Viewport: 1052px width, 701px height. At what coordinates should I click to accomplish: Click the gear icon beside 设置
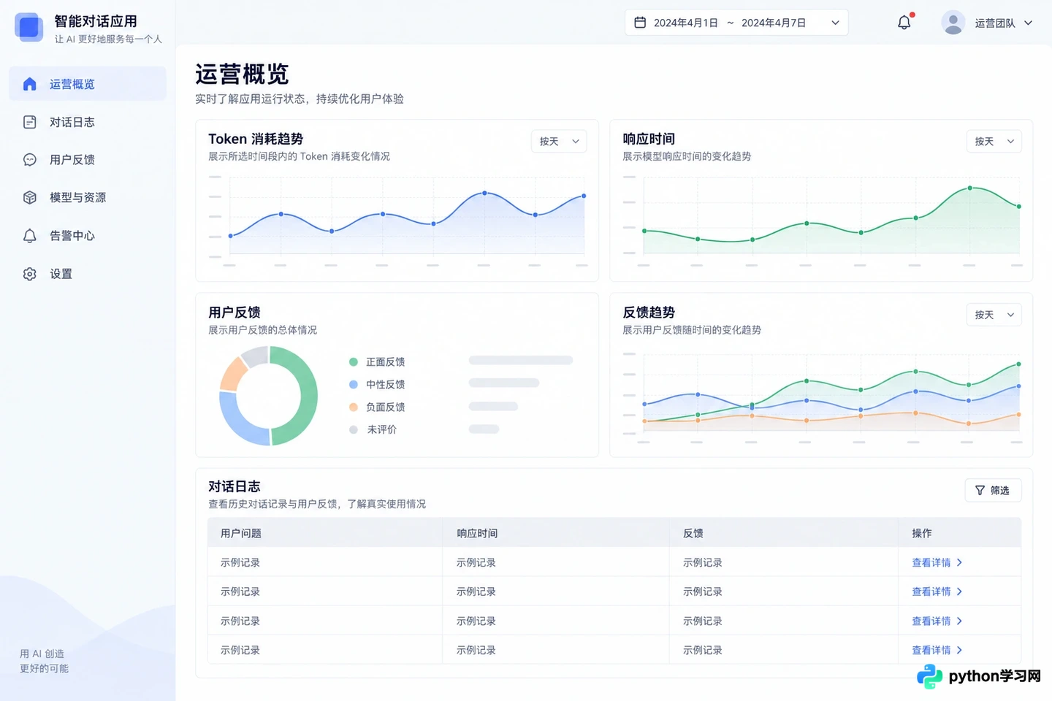pyautogui.click(x=30, y=274)
